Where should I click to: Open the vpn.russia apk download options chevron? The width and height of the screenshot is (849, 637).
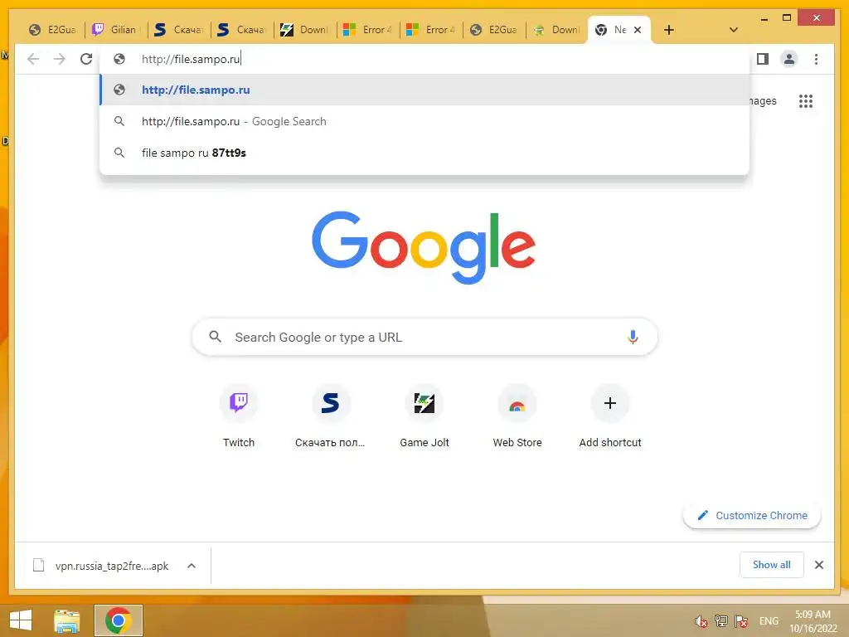coord(192,566)
